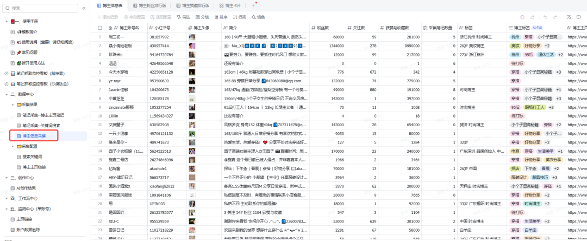Image resolution: width=587 pixels, height=241 pixels.
Task: Open the 行高 row height option
Action: [x=240, y=17]
